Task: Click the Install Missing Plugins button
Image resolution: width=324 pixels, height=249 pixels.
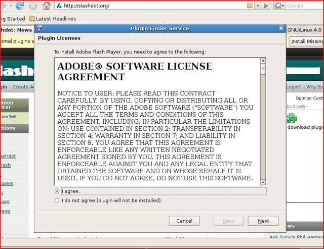Action: (x=307, y=41)
